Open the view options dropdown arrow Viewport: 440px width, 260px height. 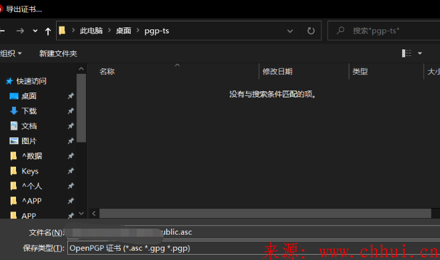[420, 53]
